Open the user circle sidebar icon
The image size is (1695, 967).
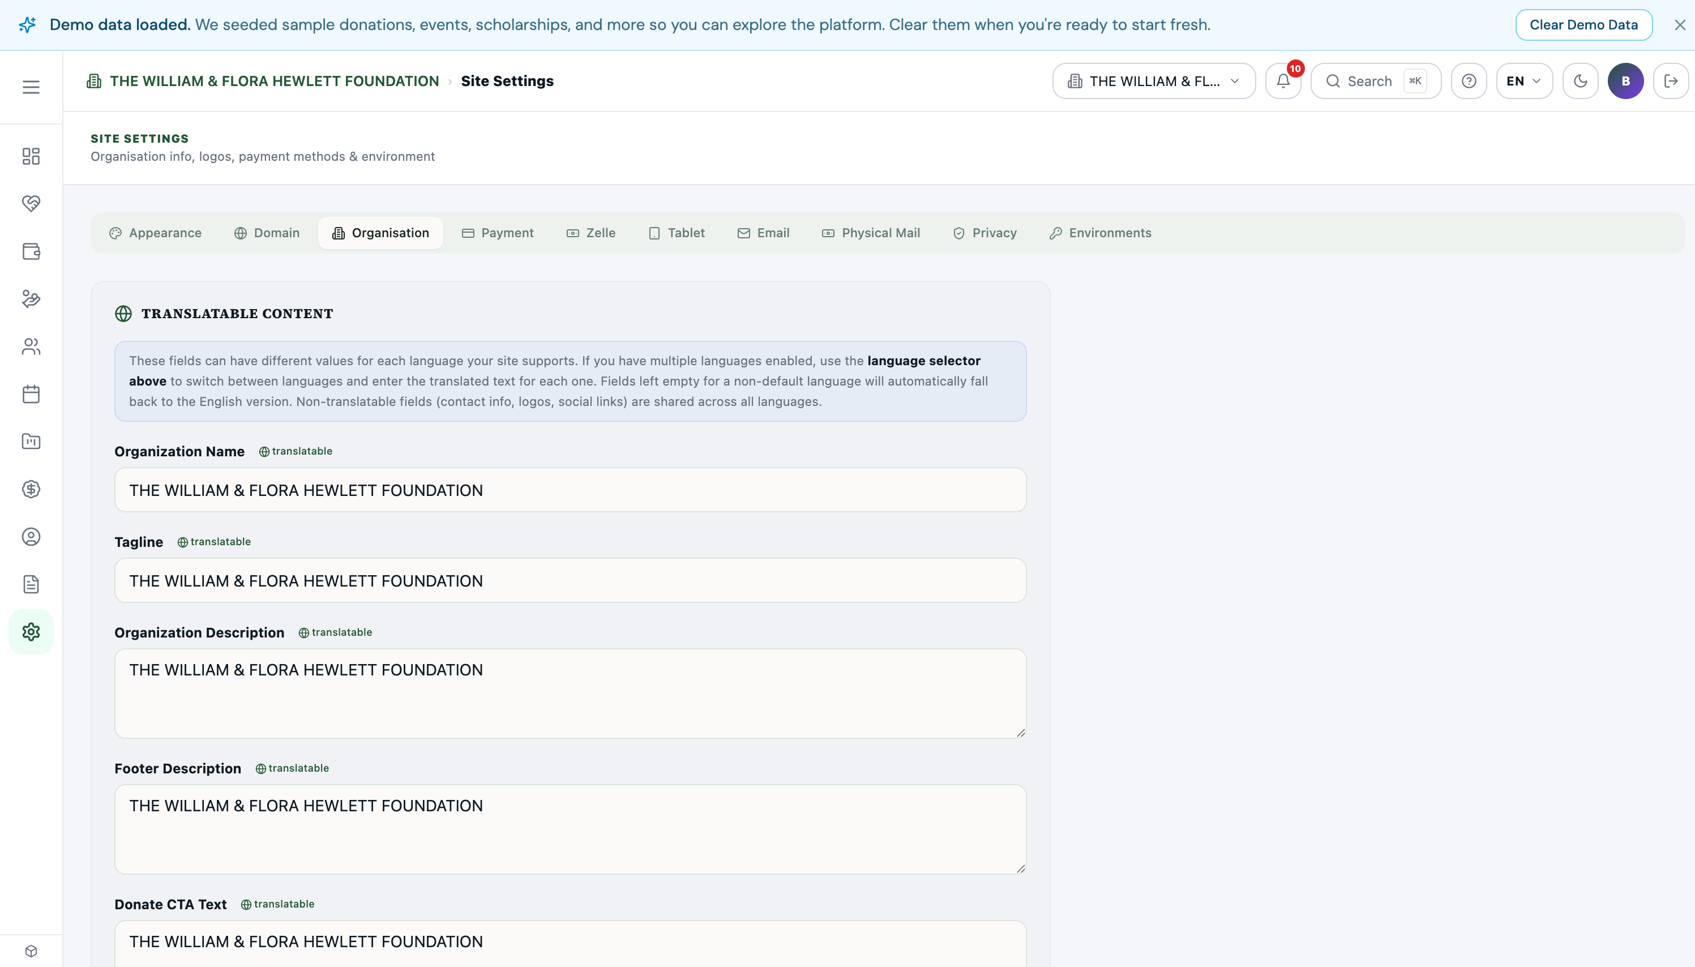pos(31,537)
